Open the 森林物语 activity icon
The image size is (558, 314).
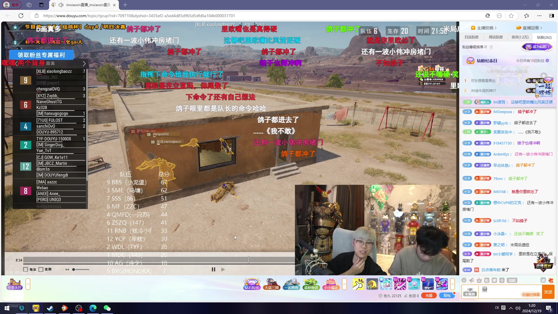[x=311, y=284]
